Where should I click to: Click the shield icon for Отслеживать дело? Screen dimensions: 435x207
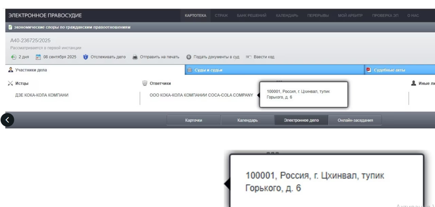pos(86,57)
